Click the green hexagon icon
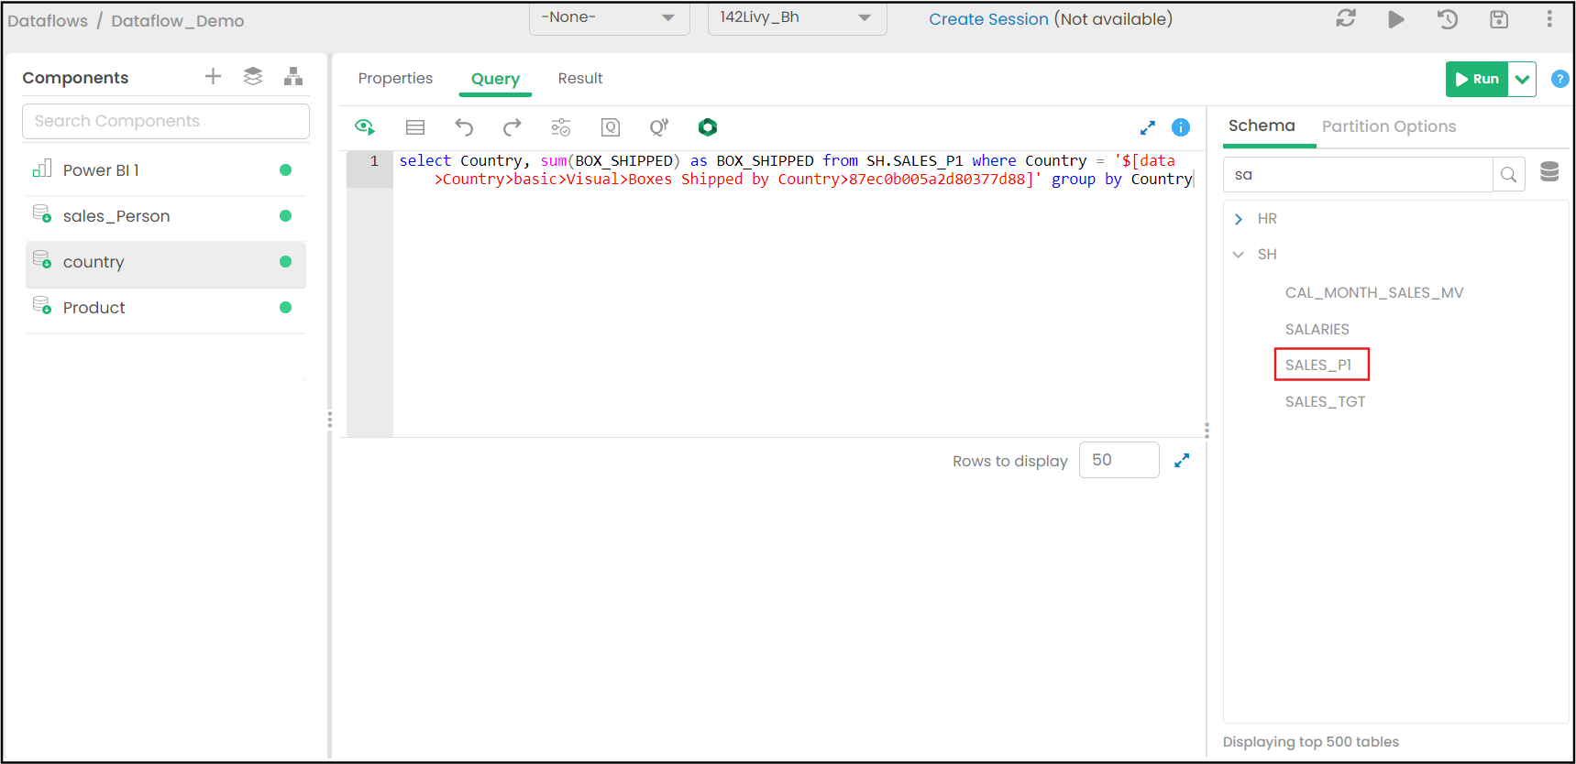The width and height of the screenshot is (1576, 764). (x=708, y=127)
